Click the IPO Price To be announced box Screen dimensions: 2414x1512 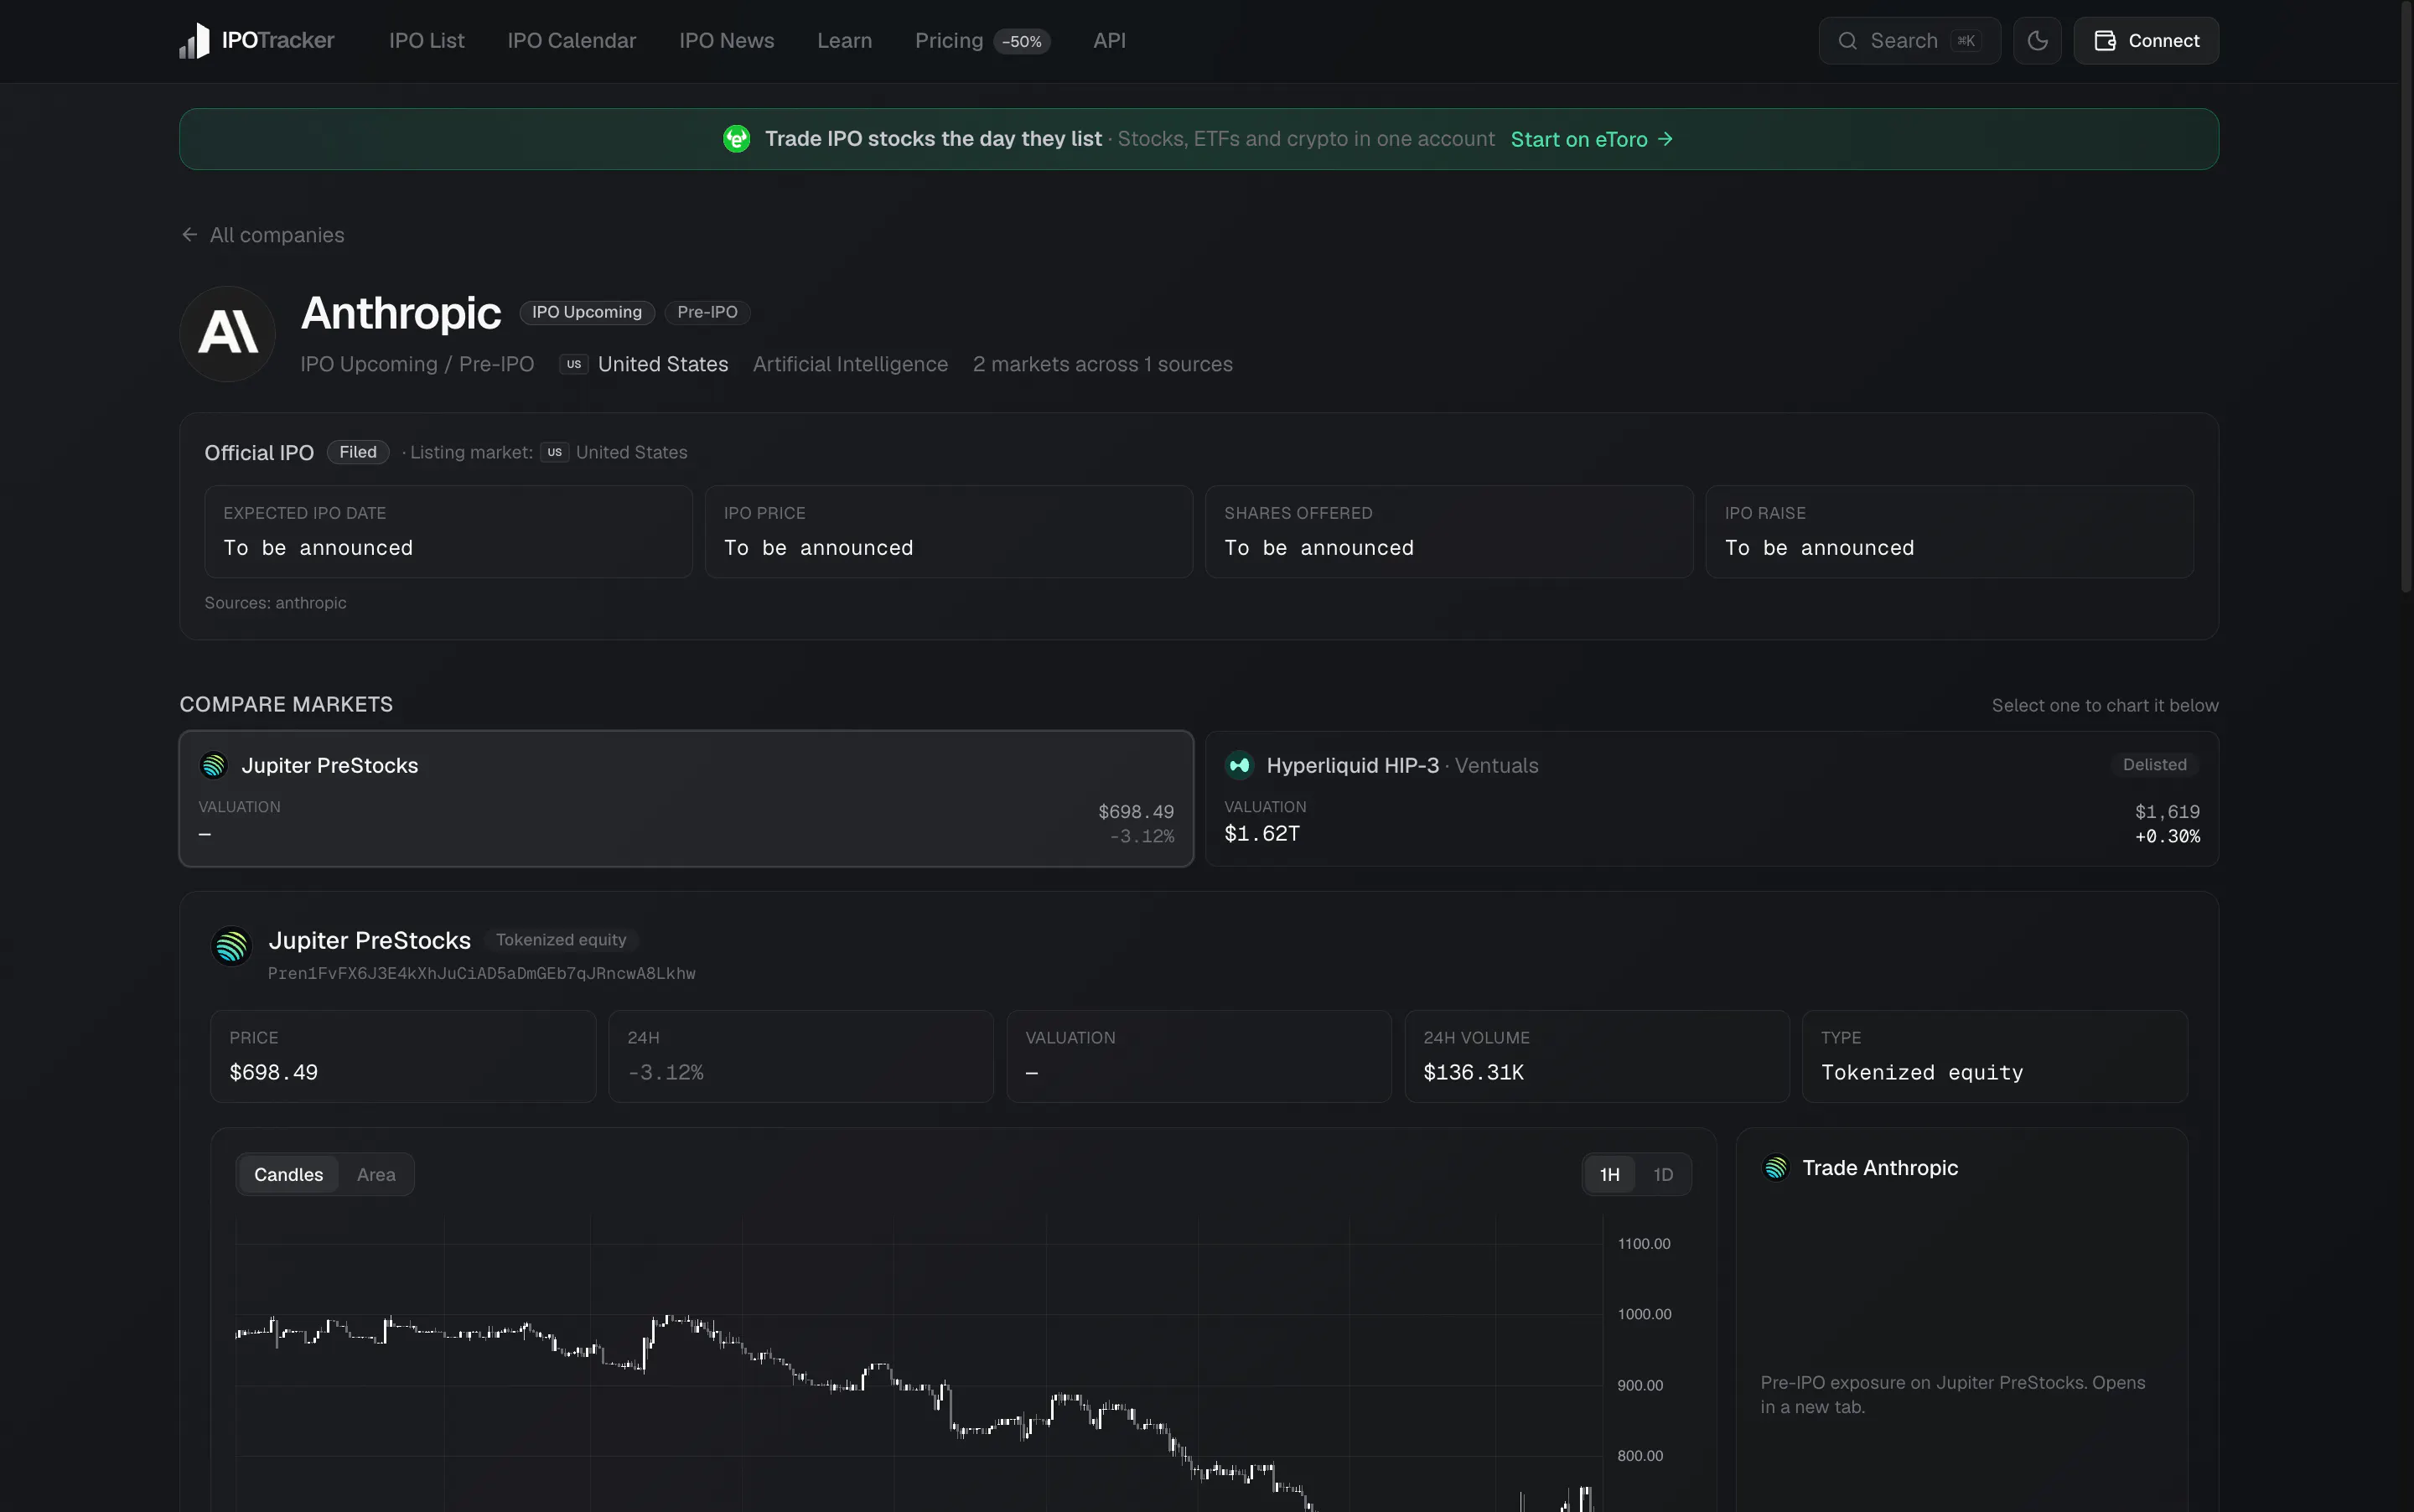pos(949,532)
